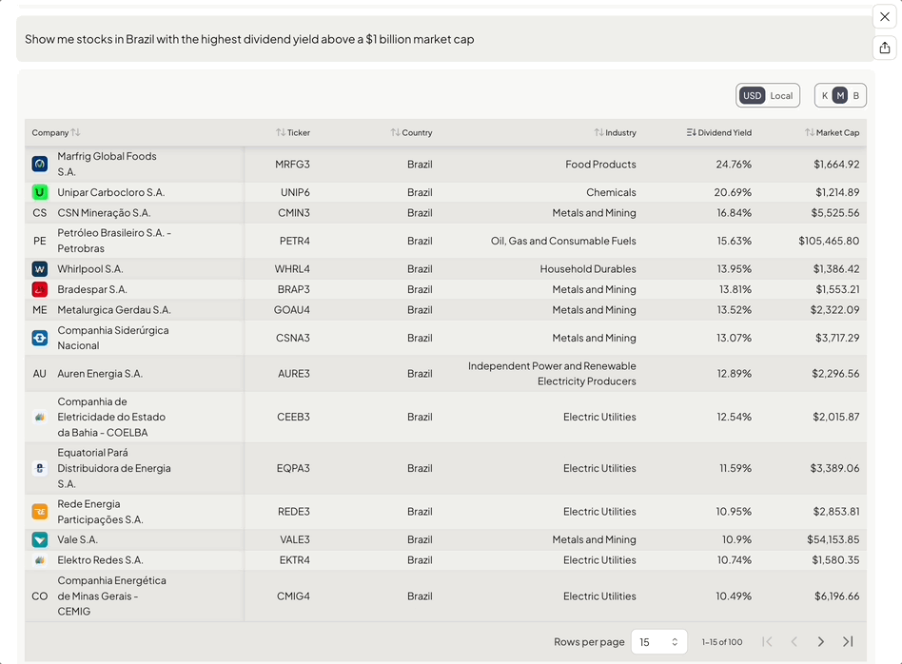This screenshot has height=664, width=902.
Task: Go to previous page of results
Action: point(794,641)
